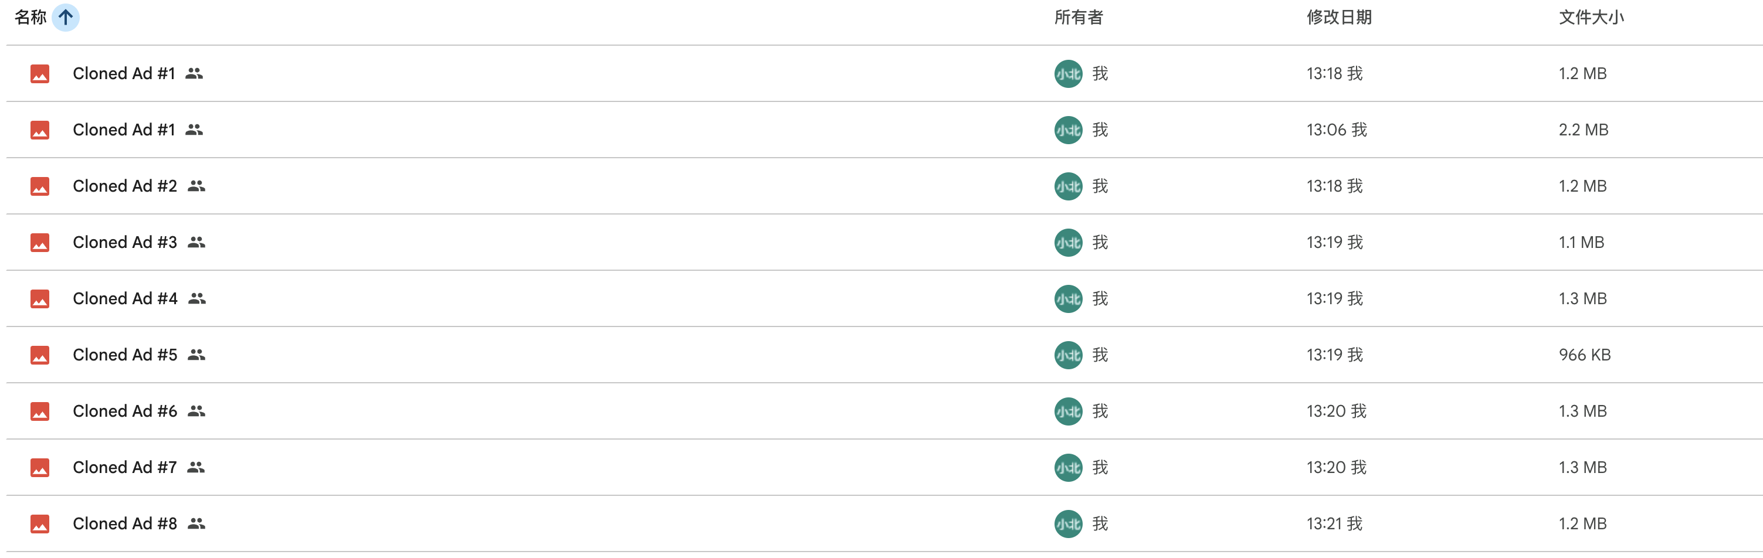Click owner avatar on Cloned Ad #7 row
This screenshot has width=1763, height=558.
click(1067, 468)
